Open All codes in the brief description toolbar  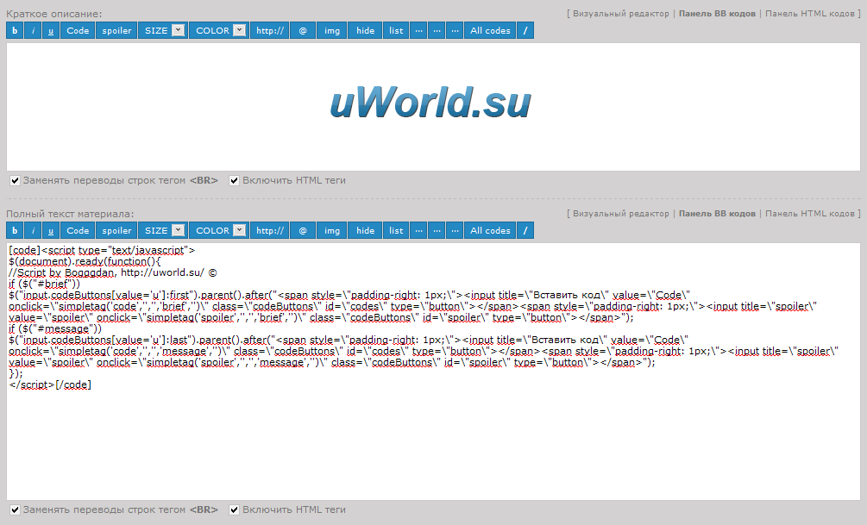[x=490, y=30]
